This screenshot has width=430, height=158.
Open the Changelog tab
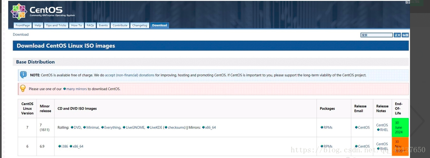[140, 25]
